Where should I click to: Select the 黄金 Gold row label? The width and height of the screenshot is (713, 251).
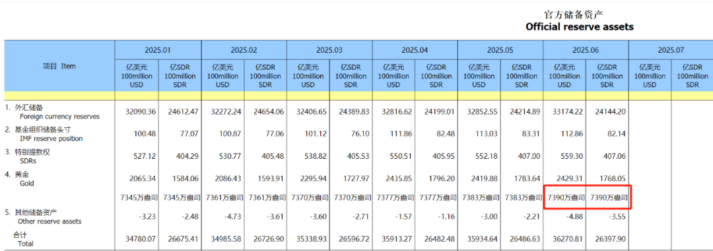pyautogui.click(x=20, y=179)
